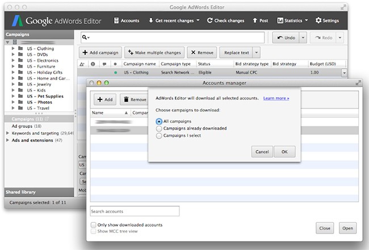This screenshot has height=250, width=369.
Task: Click the Accounts toolbar icon
Action: pos(127,20)
